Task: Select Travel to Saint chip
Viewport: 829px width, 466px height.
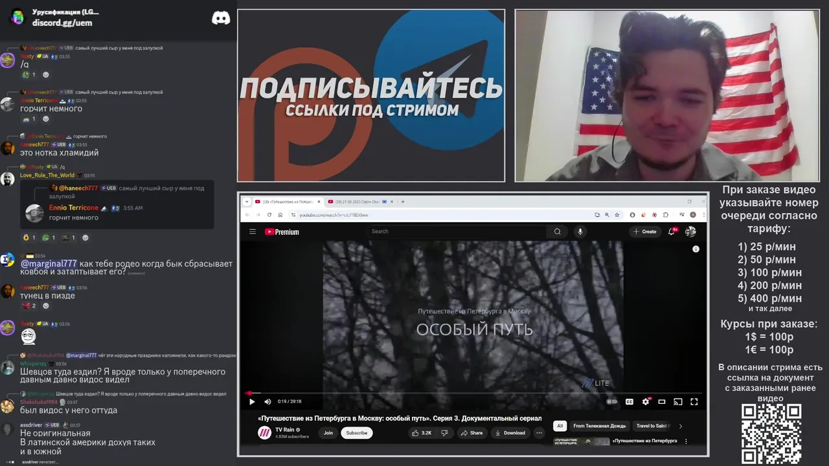Action: (x=652, y=426)
